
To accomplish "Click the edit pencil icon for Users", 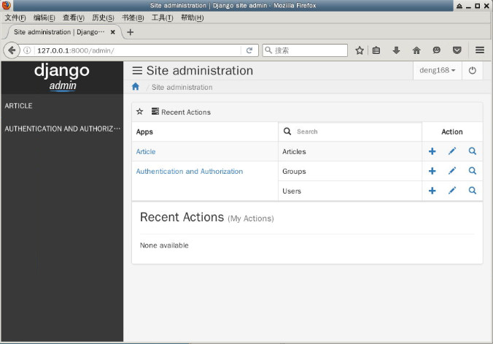I will 452,191.
